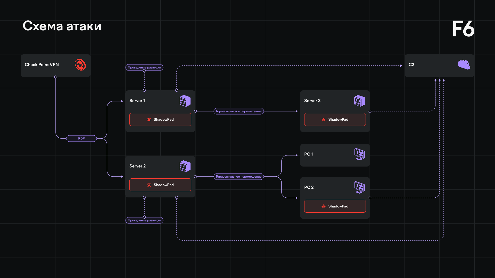Click the red Check Point VPN icon

click(80, 65)
